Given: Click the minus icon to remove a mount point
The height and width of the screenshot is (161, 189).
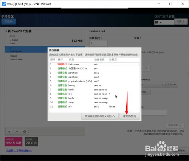Looking at the screenshot, I should [x=17, y=132].
